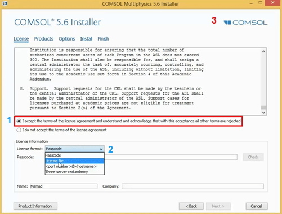The width and height of the screenshot is (282, 214).
Task: Click the 'License information' group label
Action: point(32,141)
